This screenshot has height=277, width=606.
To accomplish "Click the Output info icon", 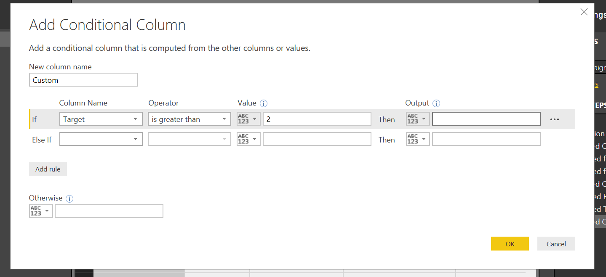I will pyautogui.click(x=437, y=103).
